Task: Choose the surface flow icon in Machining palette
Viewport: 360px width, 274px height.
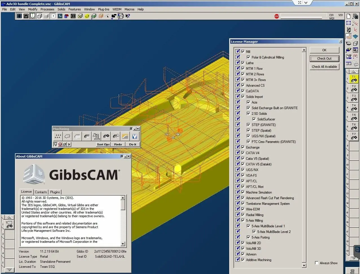Action: click(125, 136)
